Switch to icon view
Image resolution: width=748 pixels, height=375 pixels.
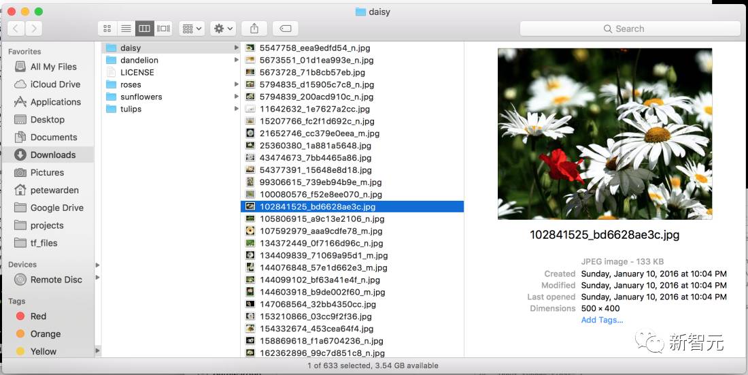pos(107,29)
